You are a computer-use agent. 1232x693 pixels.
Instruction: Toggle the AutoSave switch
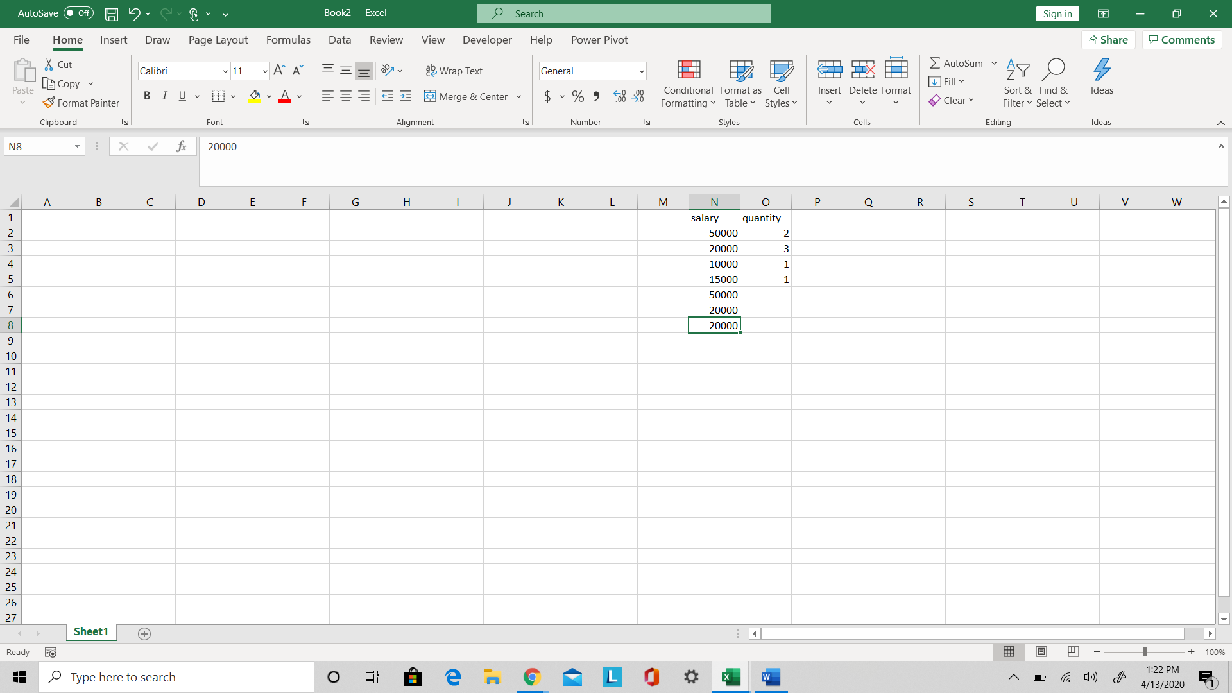point(78,13)
